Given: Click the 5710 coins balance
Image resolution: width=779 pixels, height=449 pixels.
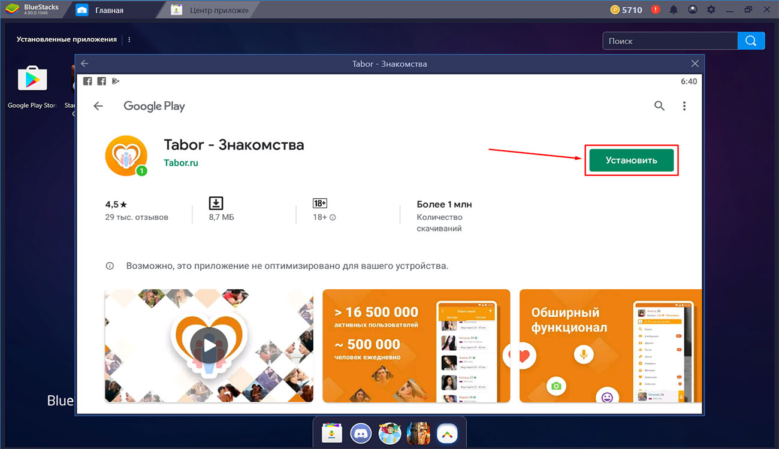Looking at the screenshot, I should pyautogui.click(x=626, y=10).
